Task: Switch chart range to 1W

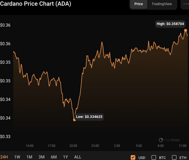Action: click(17, 157)
